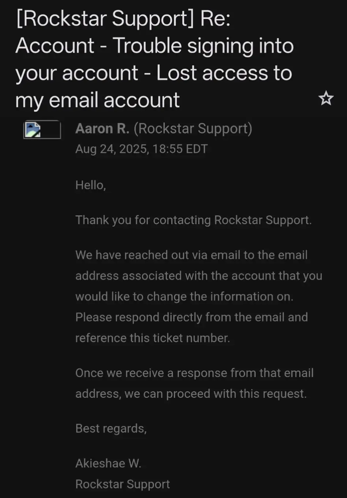
Task: Click the "(Rockstar Support)" sender label
Action: tap(193, 129)
